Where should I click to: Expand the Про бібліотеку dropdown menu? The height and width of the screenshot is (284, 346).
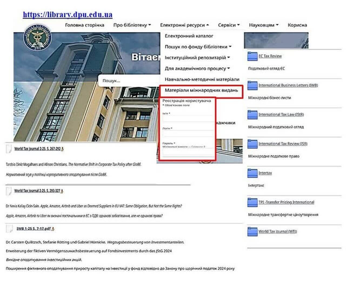tap(132, 25)
